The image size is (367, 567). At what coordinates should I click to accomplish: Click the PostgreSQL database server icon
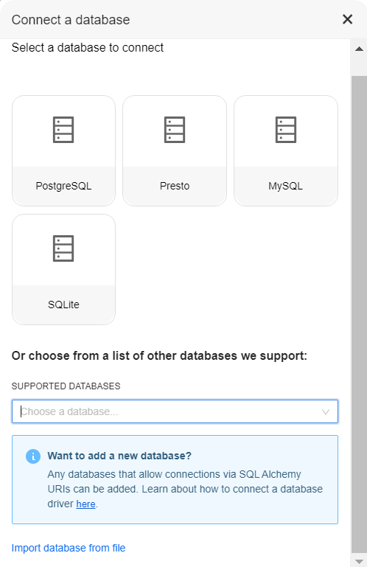pos(63,130)
